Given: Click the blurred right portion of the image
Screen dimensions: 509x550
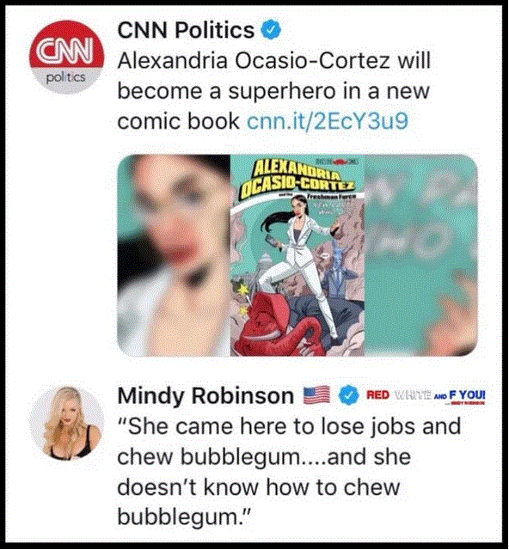Looking at the screenshot, I should pos(421,255).
